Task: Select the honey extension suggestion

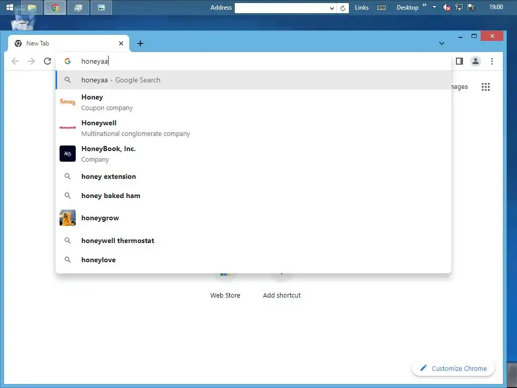Action: [253, 176]
